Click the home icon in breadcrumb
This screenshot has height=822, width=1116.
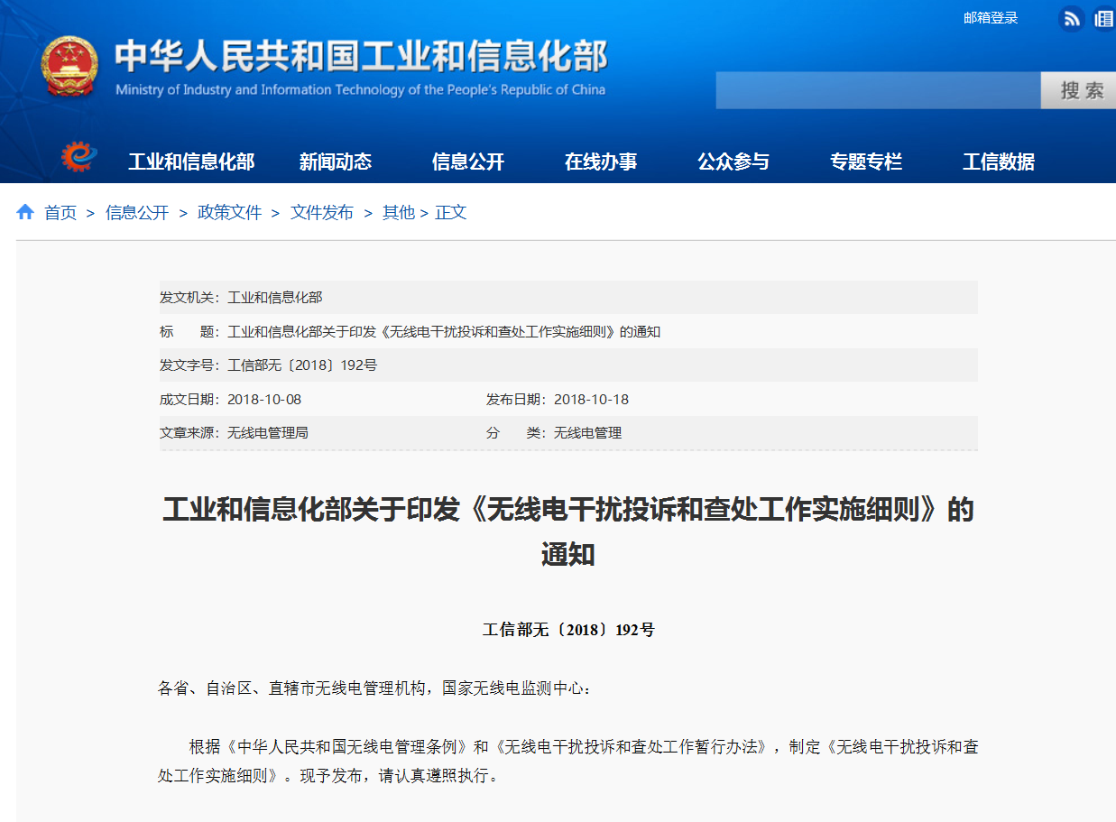[x=25, y=212]
